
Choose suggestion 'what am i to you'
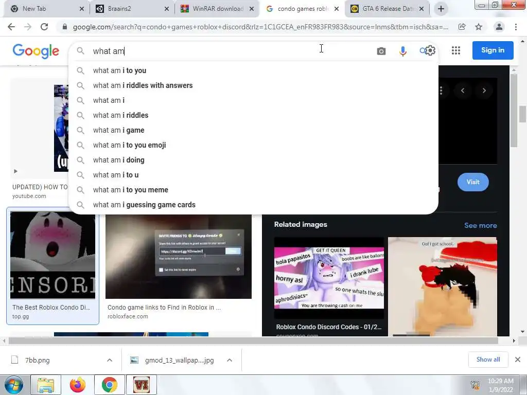point(253,70)
